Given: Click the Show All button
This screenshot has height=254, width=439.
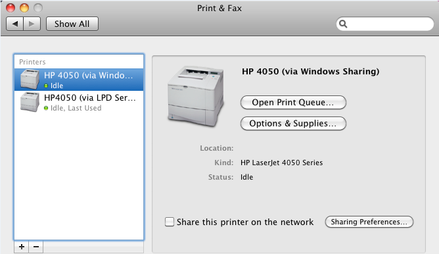Looking at the screenshot, I should pyautogui.click(x=72, y=24).
